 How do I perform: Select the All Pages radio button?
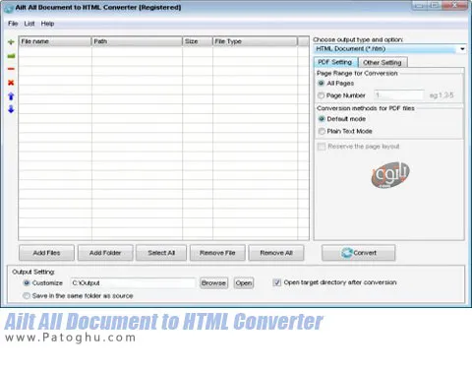pyautogui.click(x=322, y=83)
